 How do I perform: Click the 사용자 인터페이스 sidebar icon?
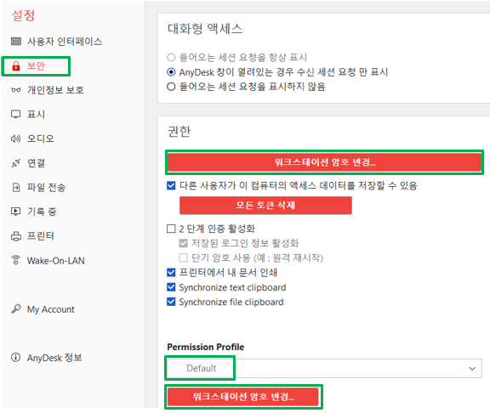coord(16,41)
